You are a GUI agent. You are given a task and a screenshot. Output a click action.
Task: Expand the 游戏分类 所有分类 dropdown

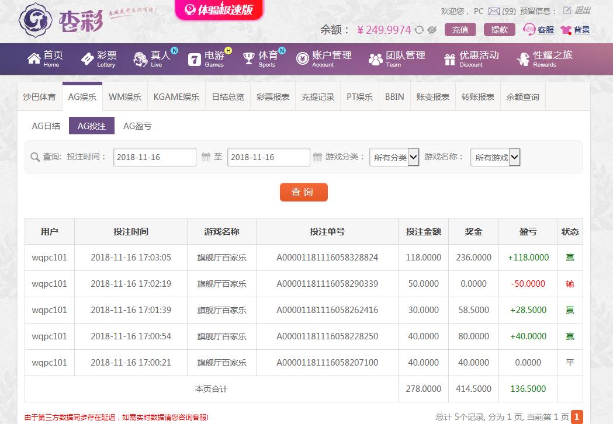pos(394,157)
